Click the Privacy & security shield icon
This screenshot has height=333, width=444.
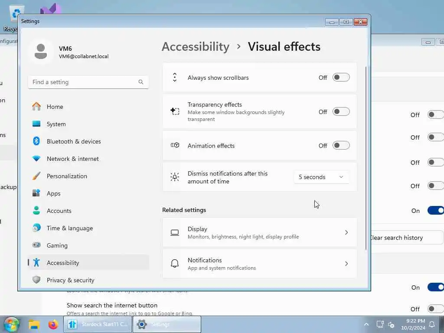pyautogui.click(x=36, y=280)
